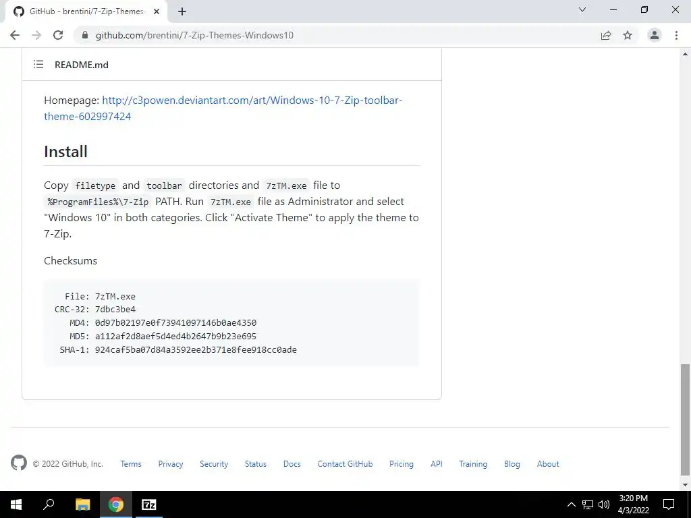The height and width of the screenshot is (518, 691).
Task: Click the CRC-32 value 7dbc3be4
Action: pos(115,309)
